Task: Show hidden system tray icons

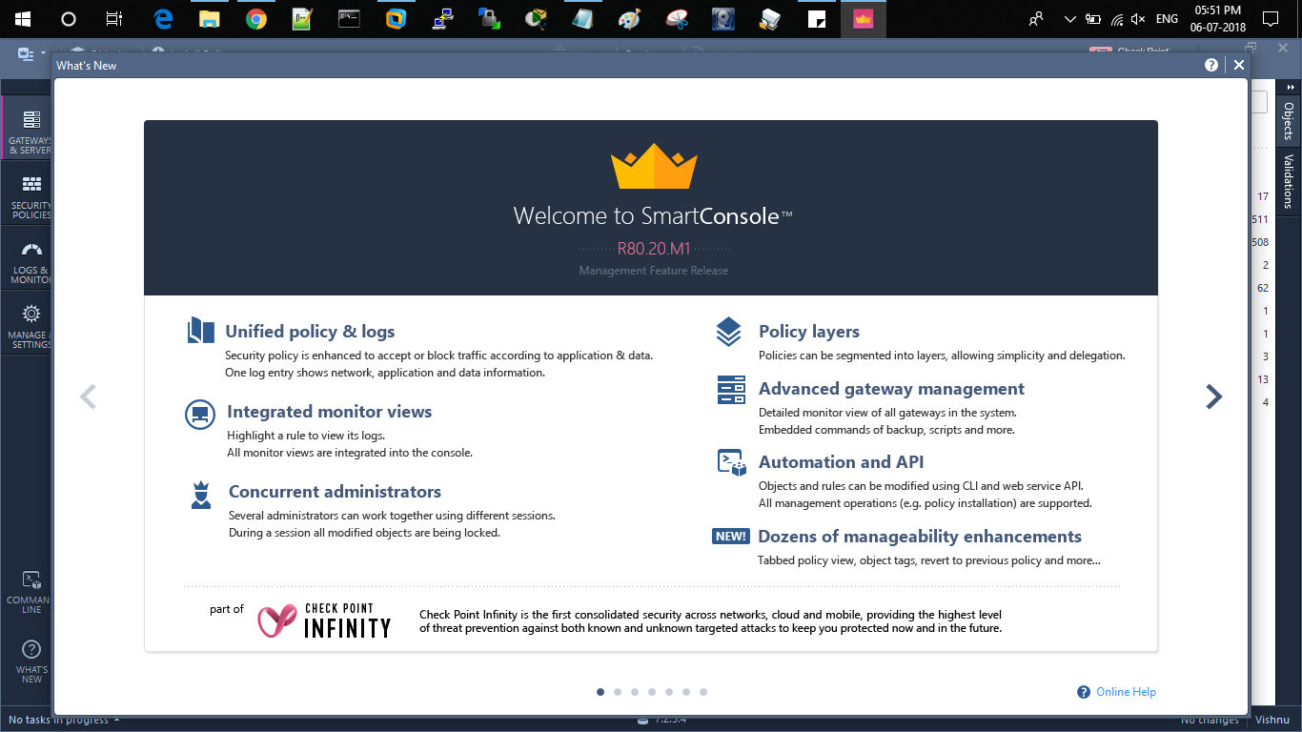Action: 1069,19
